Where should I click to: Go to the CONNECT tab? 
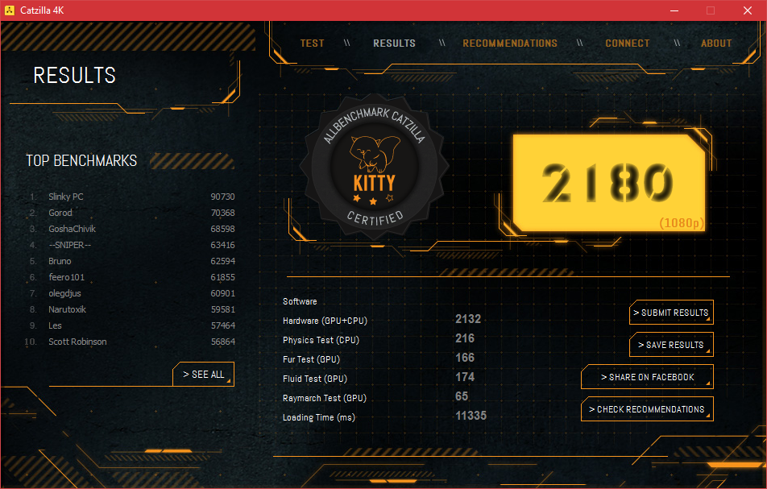point(627,43)
